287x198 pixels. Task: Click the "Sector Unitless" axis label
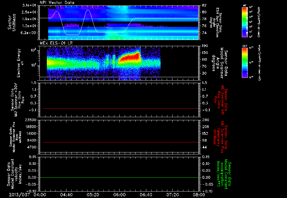point(12,22)
